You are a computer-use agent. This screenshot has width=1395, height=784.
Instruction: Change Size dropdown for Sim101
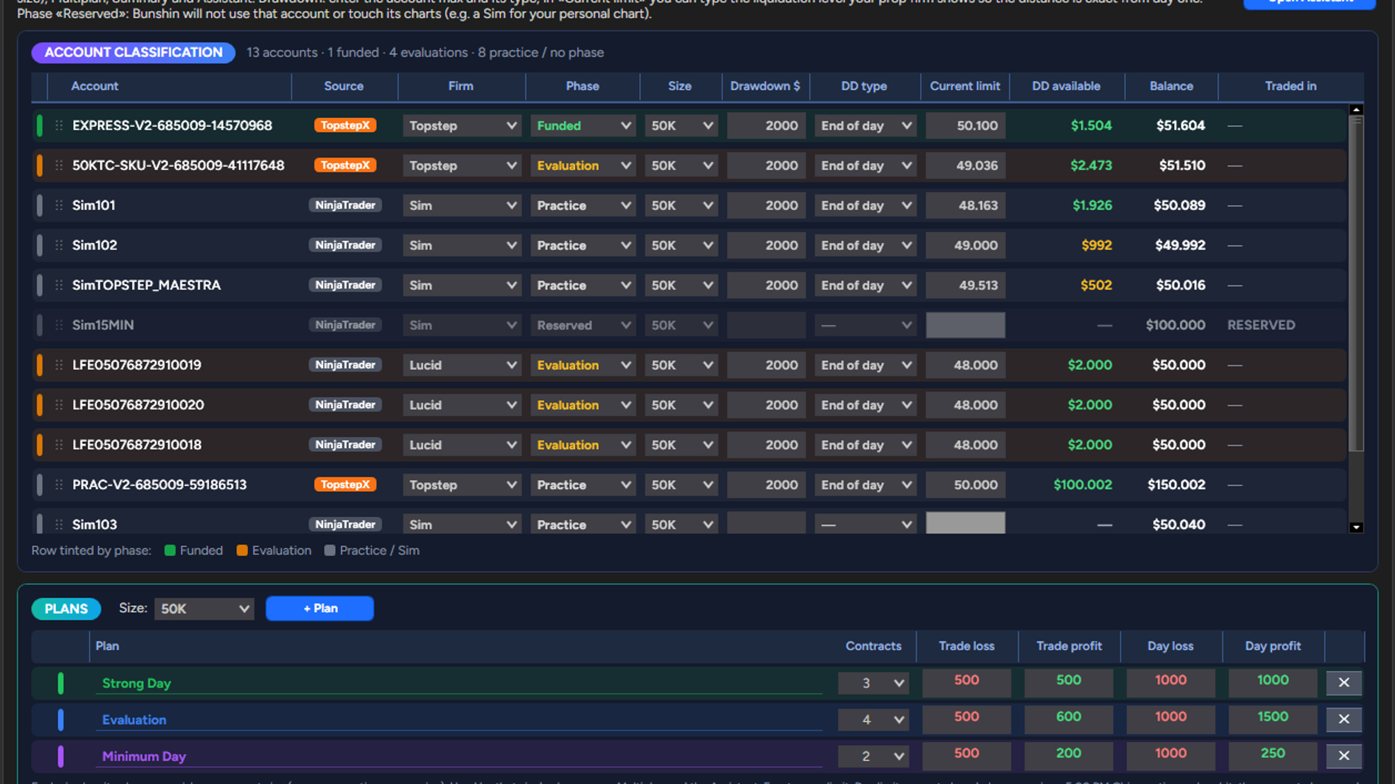[681, 205]
